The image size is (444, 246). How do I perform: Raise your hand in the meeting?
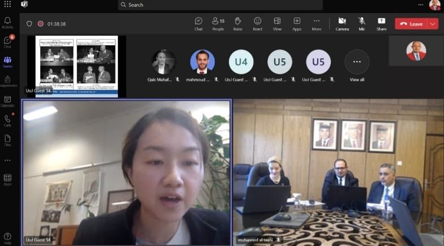(238, 24)
